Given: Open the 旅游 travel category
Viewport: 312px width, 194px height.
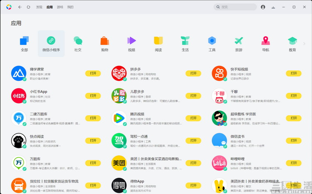Looking at the screenshot, I should coord(239,41).
